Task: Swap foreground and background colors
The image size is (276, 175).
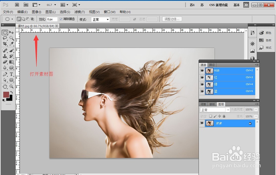Action: pyautogui.click(x=12, y=92)
